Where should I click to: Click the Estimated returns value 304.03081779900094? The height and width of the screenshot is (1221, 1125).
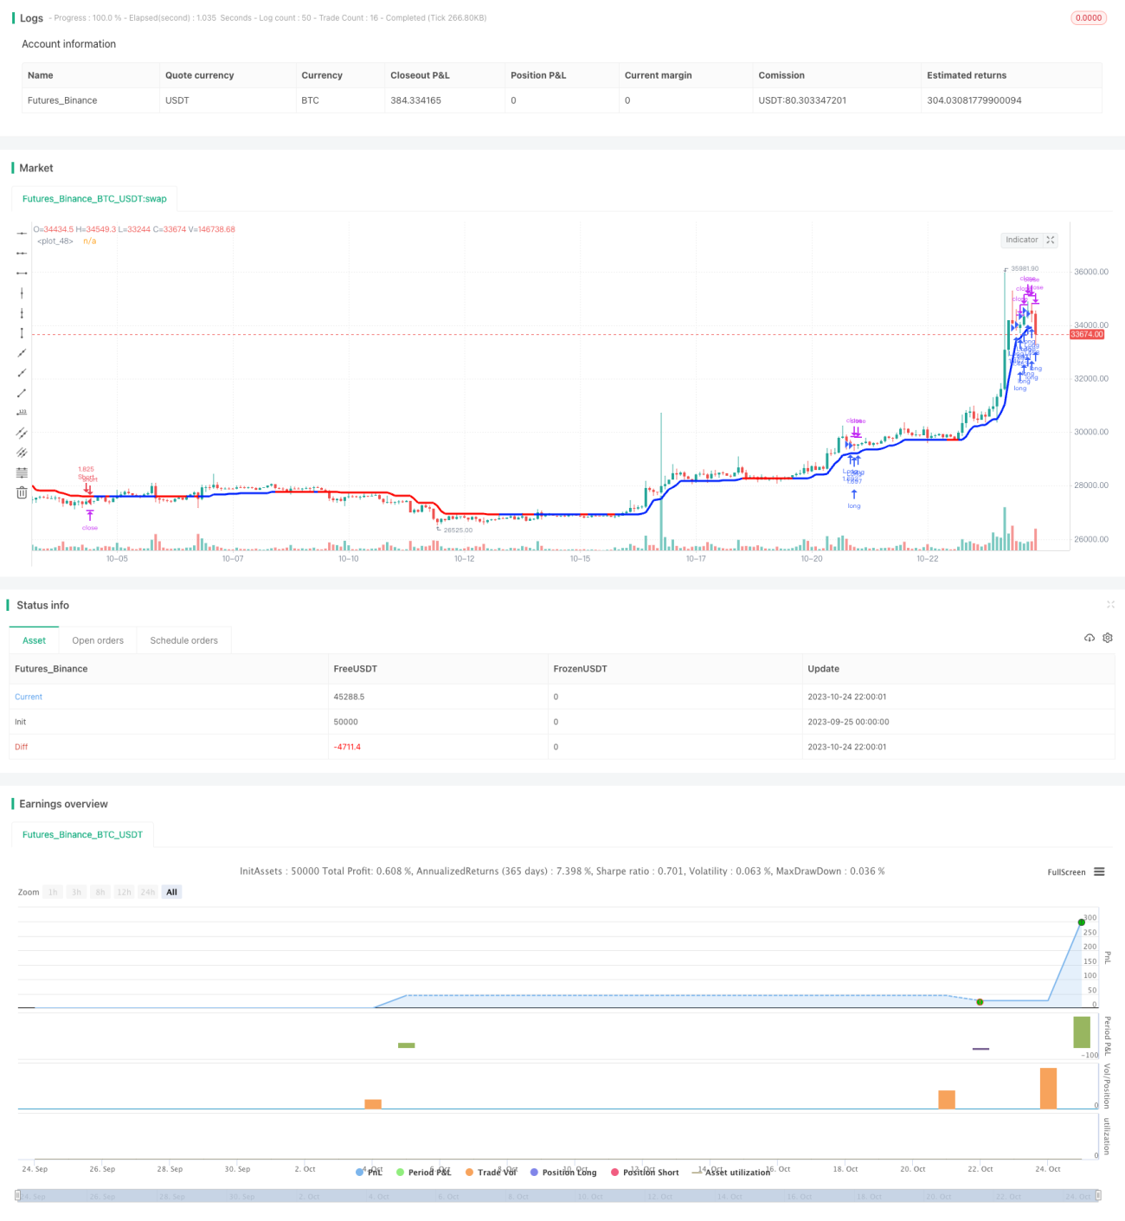point(974,100)
